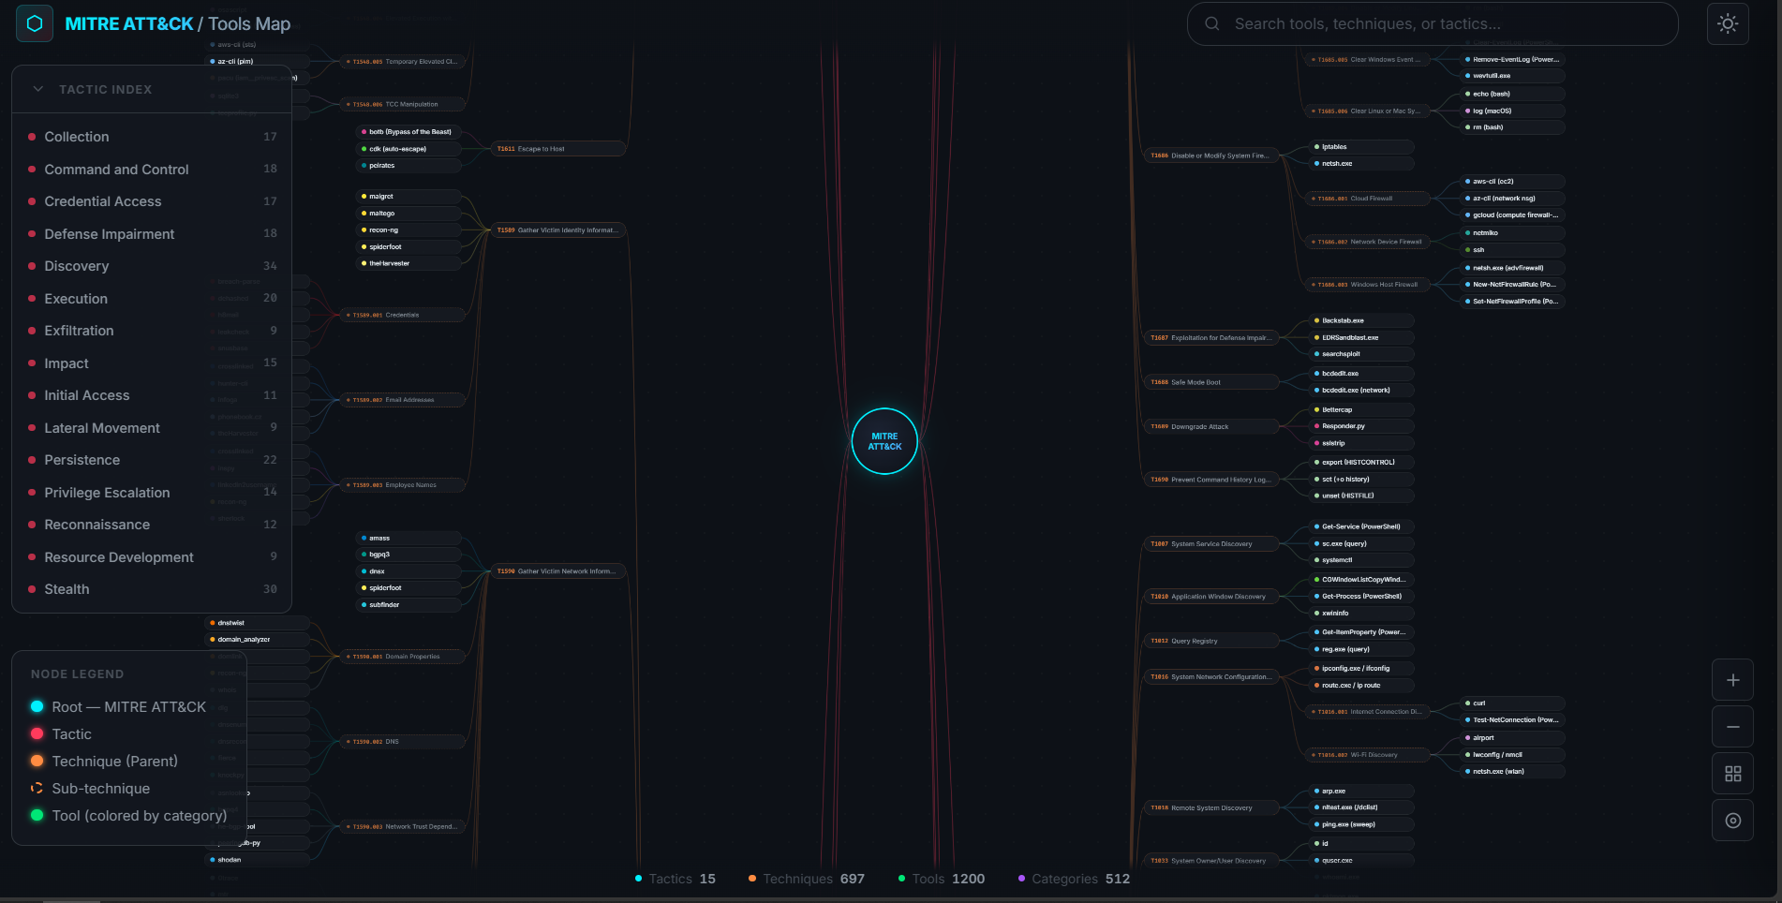Image resolution: width=1782 pixels, height=903 pixels.
Task: Select Discovery in the tactic index
Action: click(152, 266)
